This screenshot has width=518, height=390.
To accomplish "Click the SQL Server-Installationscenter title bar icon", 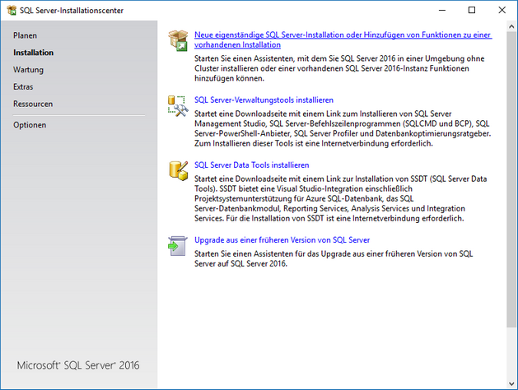I will click(12, 10).
